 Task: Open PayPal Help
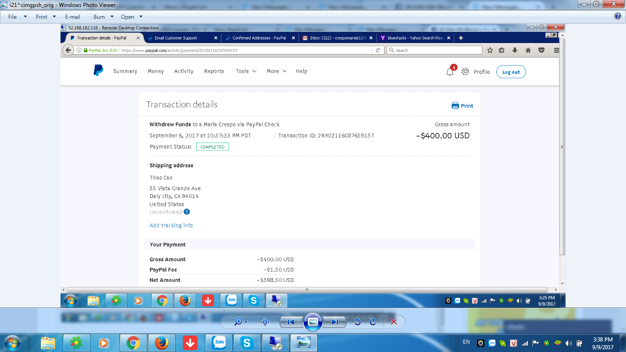click(x=302, y=71)
